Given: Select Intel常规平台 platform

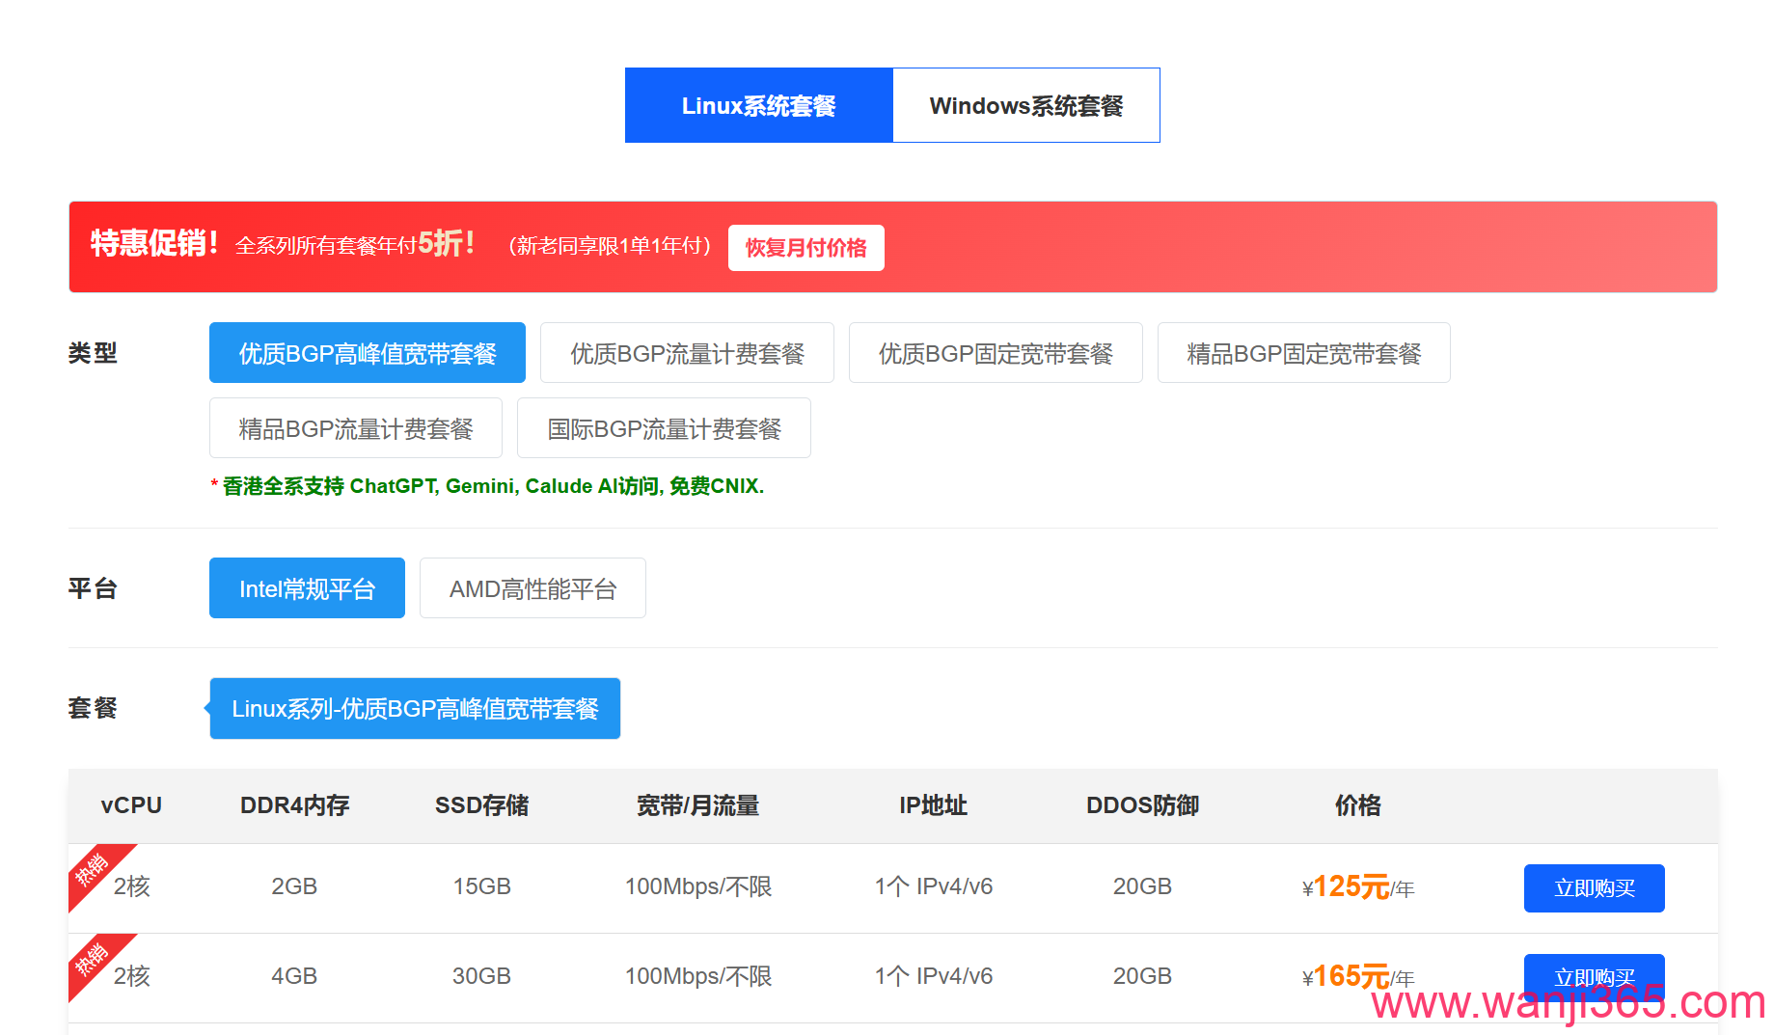Looking at the screenshot, I should (307, 587).
